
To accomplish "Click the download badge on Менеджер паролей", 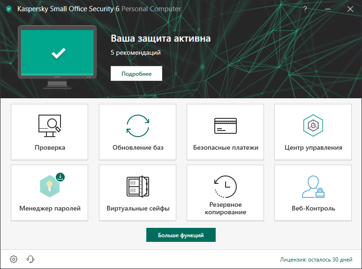I will click(60, 177).
